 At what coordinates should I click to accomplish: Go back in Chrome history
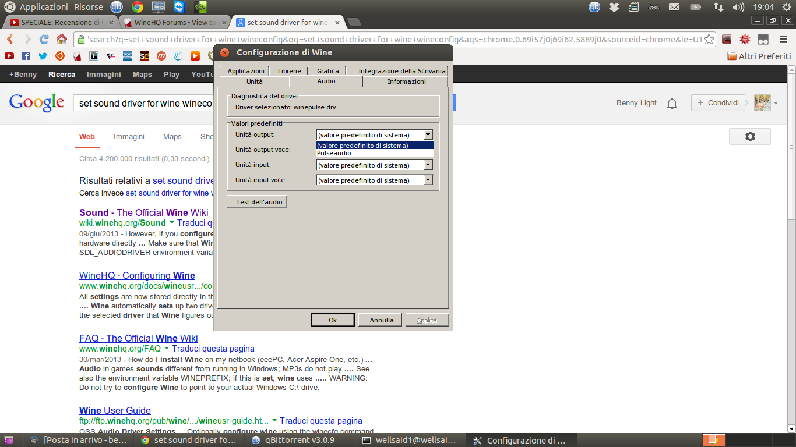pos(10,40)
